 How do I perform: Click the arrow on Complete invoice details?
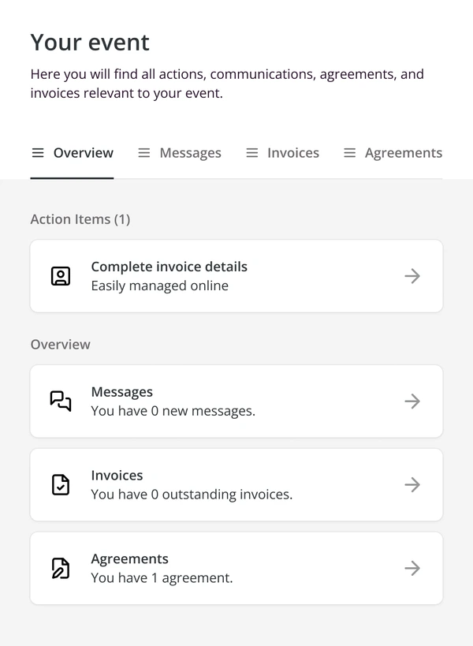tap(412, 276)
